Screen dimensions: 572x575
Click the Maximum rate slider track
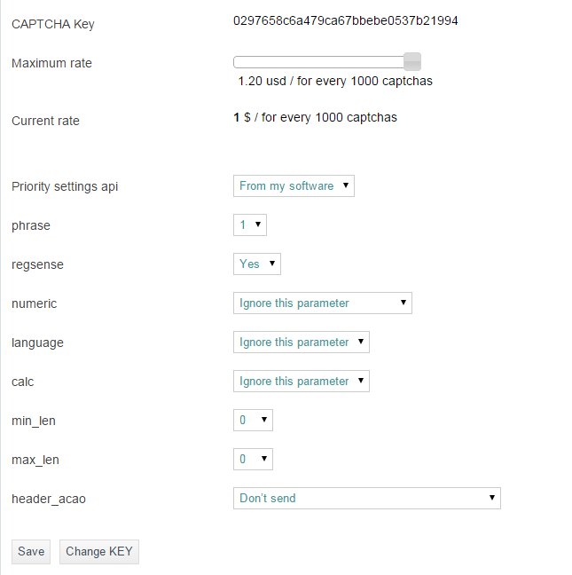click(x=319, y=62)
